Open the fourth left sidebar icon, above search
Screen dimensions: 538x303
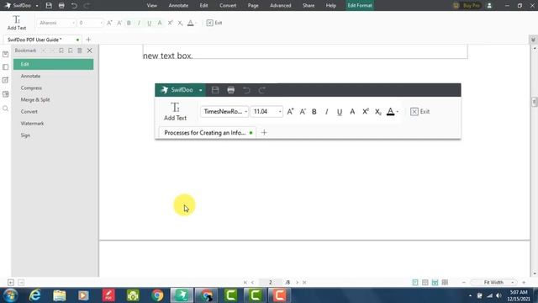[6, 94]
